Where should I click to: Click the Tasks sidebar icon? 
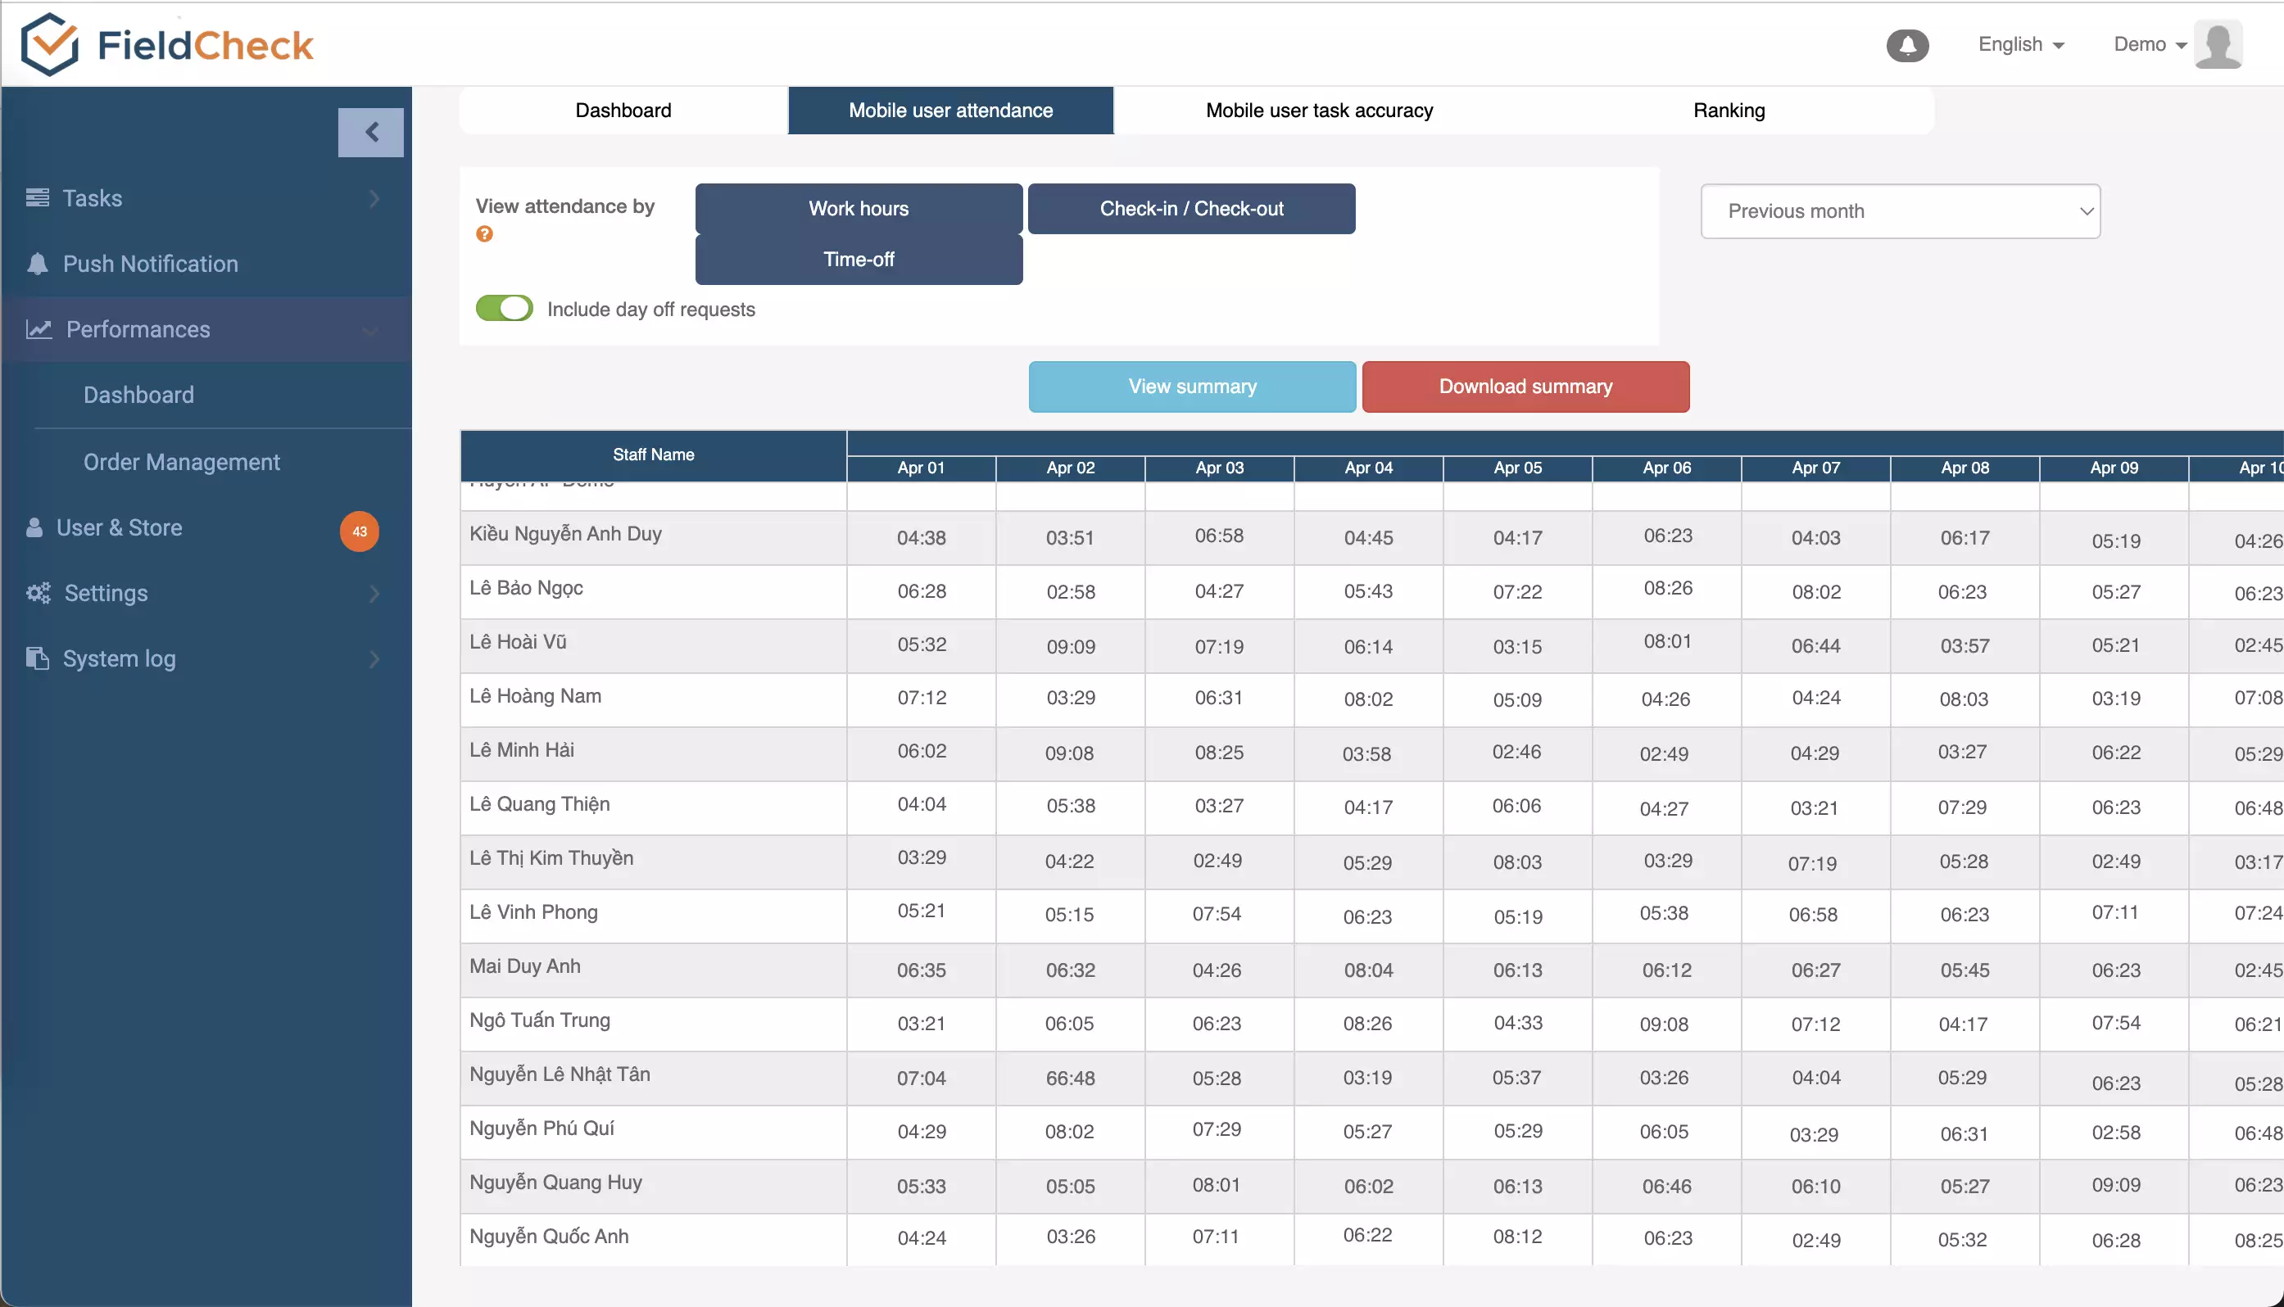pyautogui.click(x=36, y=197)
